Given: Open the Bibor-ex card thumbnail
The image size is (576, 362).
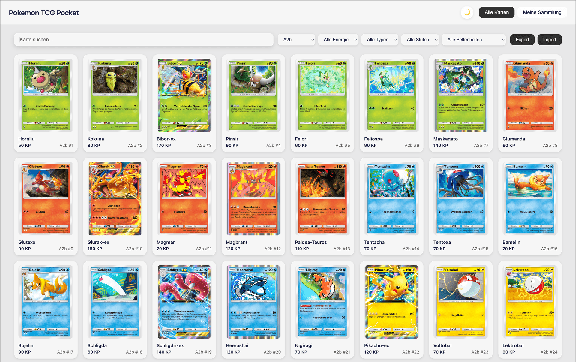Looking at the screenshot, I should click(184, 95).
